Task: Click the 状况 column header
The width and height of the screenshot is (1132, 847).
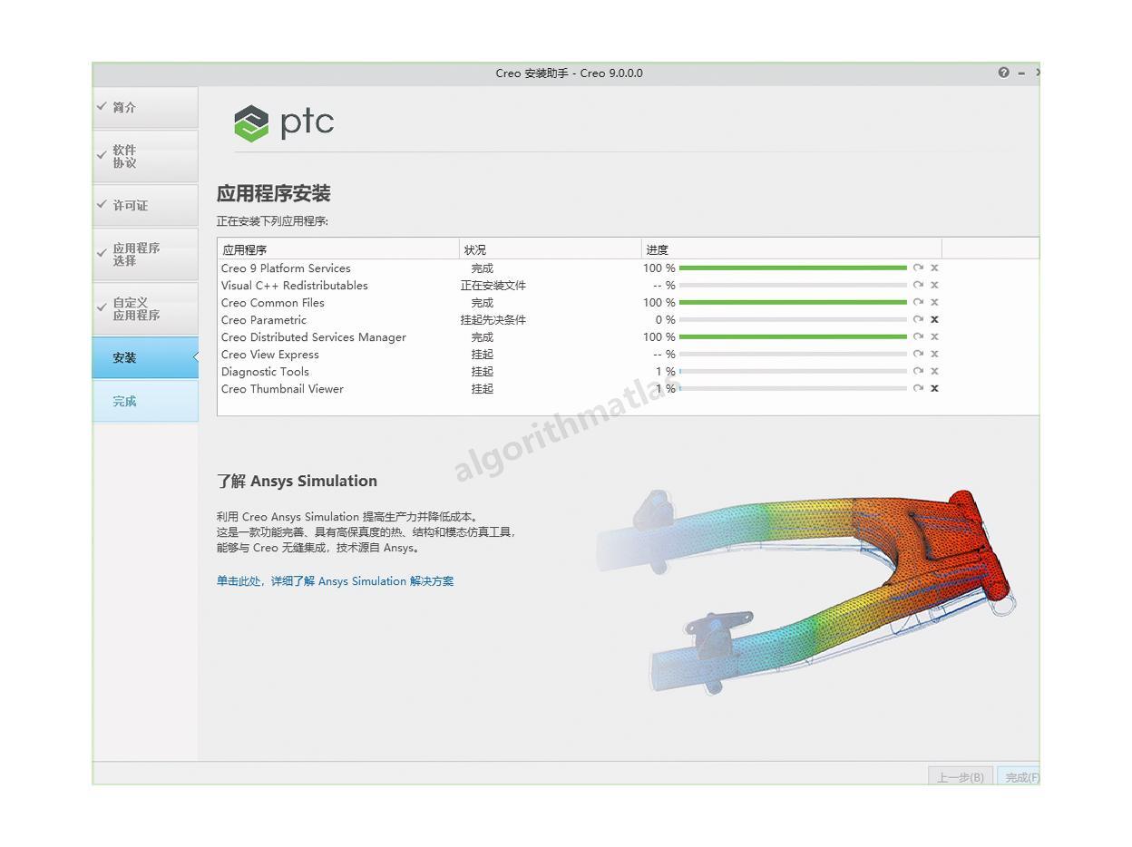Action: (x=550, y=249)
